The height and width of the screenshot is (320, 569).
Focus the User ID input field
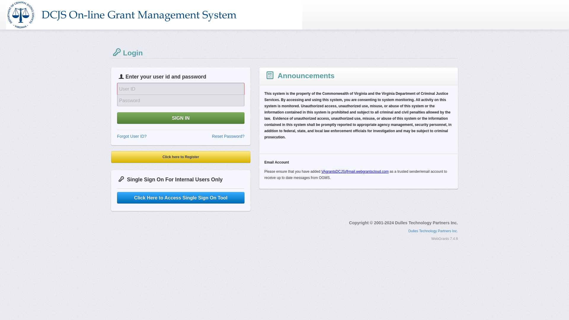[x=181, y=89]
